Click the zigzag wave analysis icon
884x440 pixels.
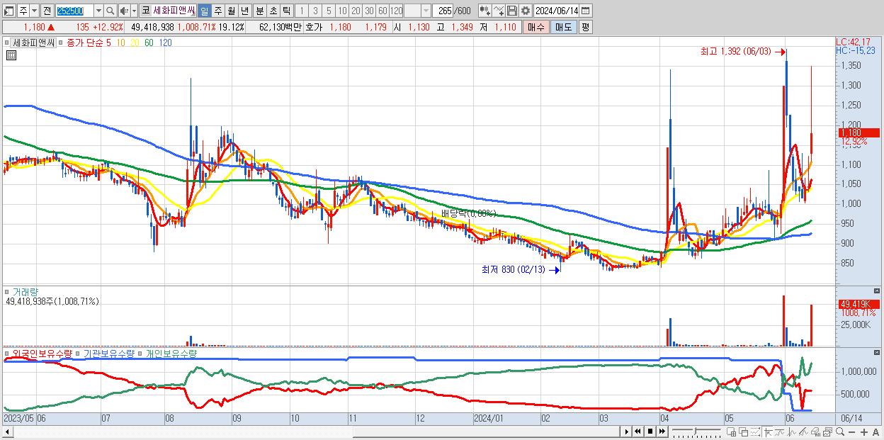coord(792,431)
